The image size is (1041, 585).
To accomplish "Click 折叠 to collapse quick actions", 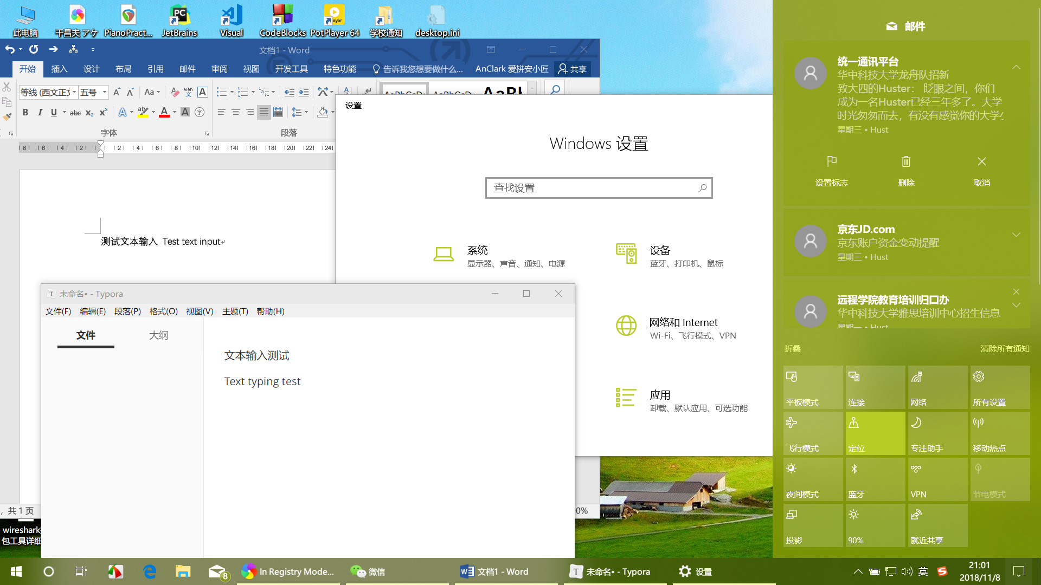I will 792,349.
